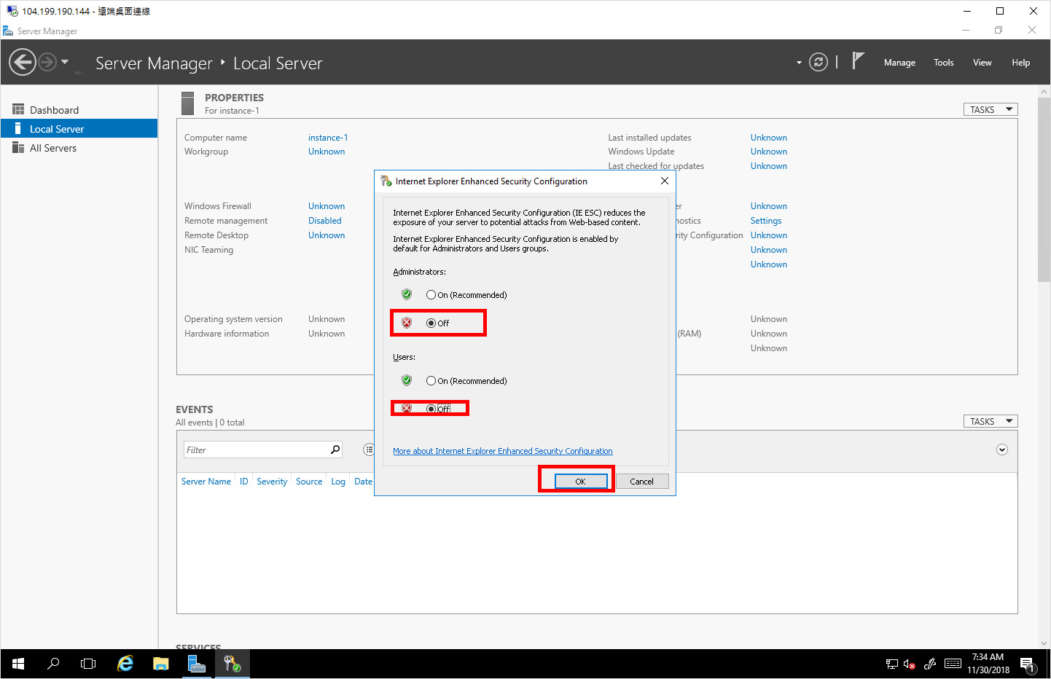Click the scrollbar down arrow of main pane

click(1044, 643)
